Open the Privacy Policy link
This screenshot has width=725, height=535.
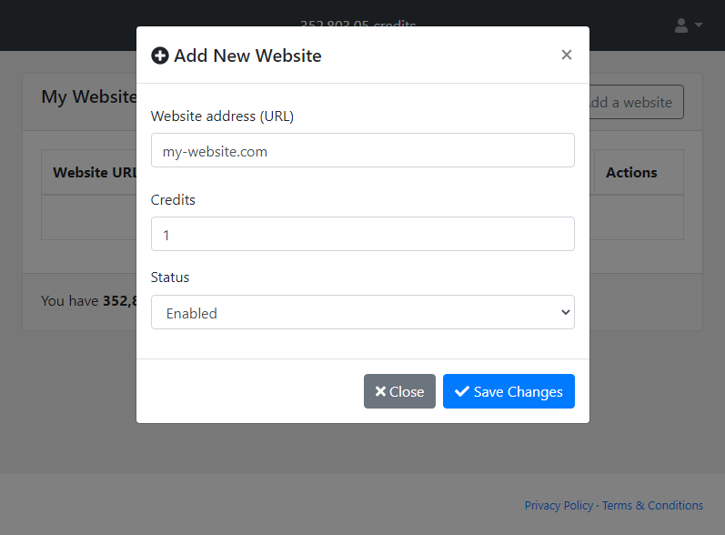click(559, 505)
